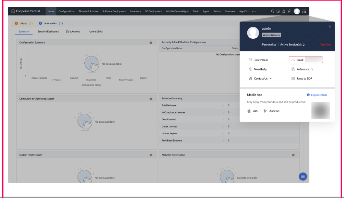Open the Agent menu
The height and width of the screenshot is (198, 344).
[x=206, y=11]
